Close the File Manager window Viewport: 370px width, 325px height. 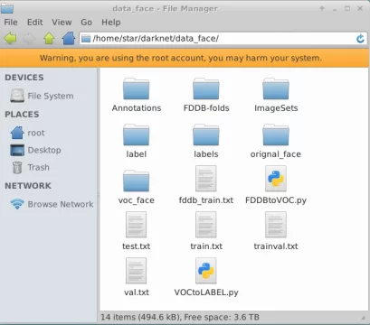[x=360, y=8]
